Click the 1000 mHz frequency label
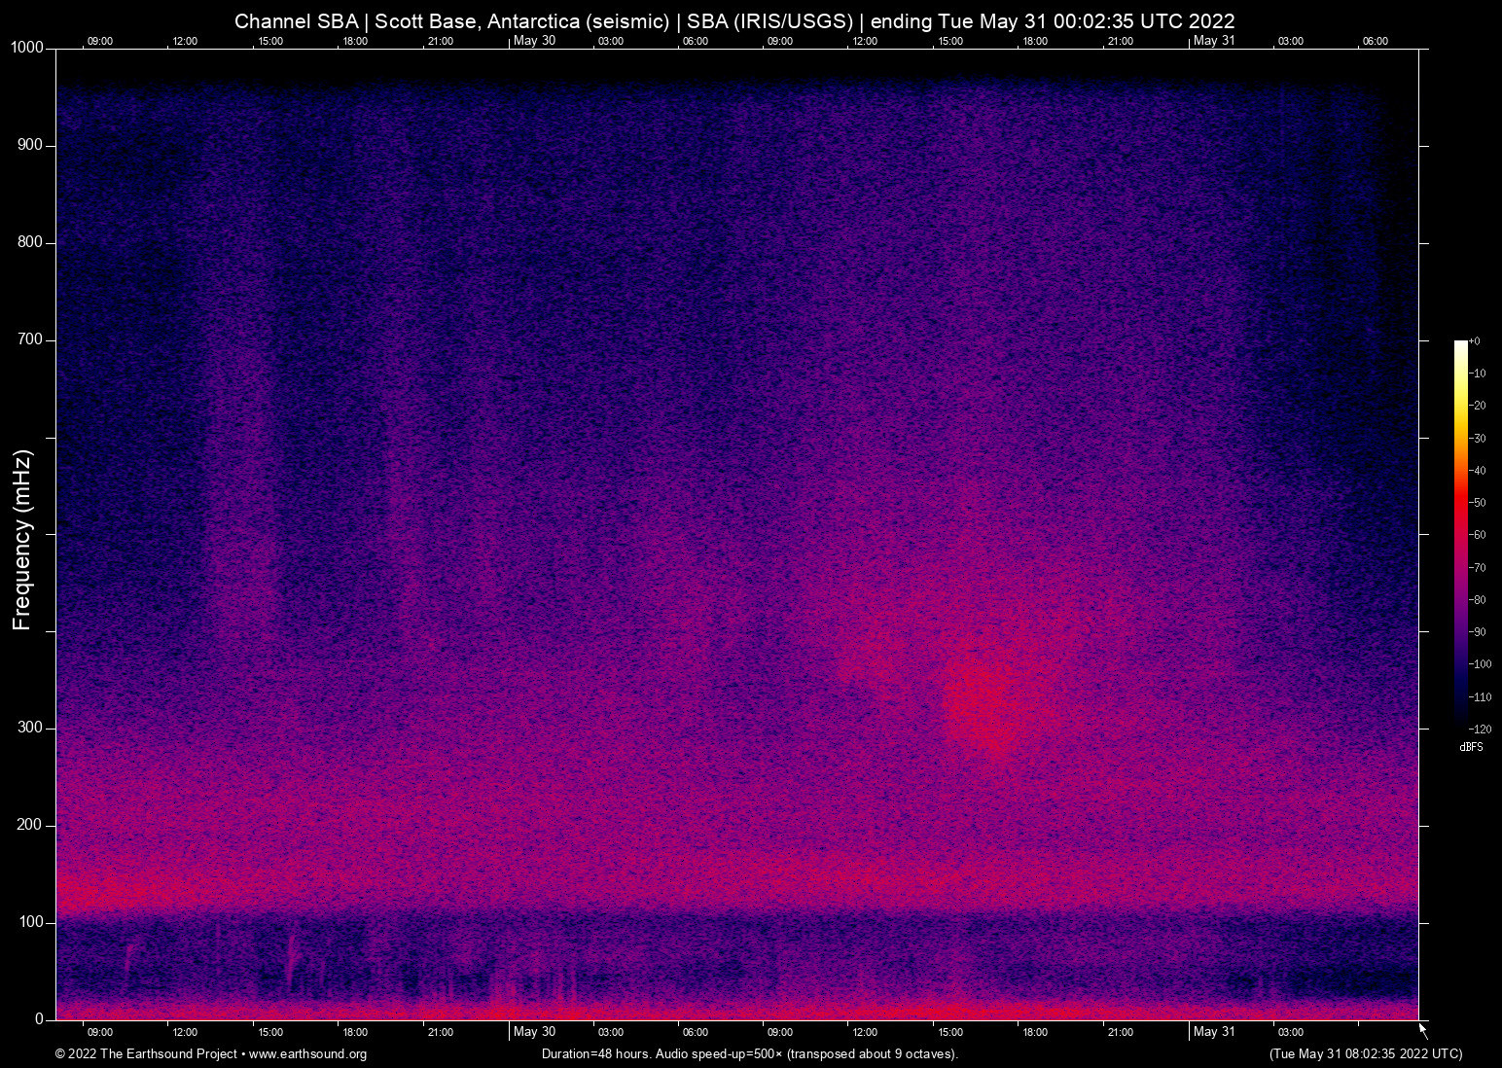Screen dimensions: 1502x1068 27,47
